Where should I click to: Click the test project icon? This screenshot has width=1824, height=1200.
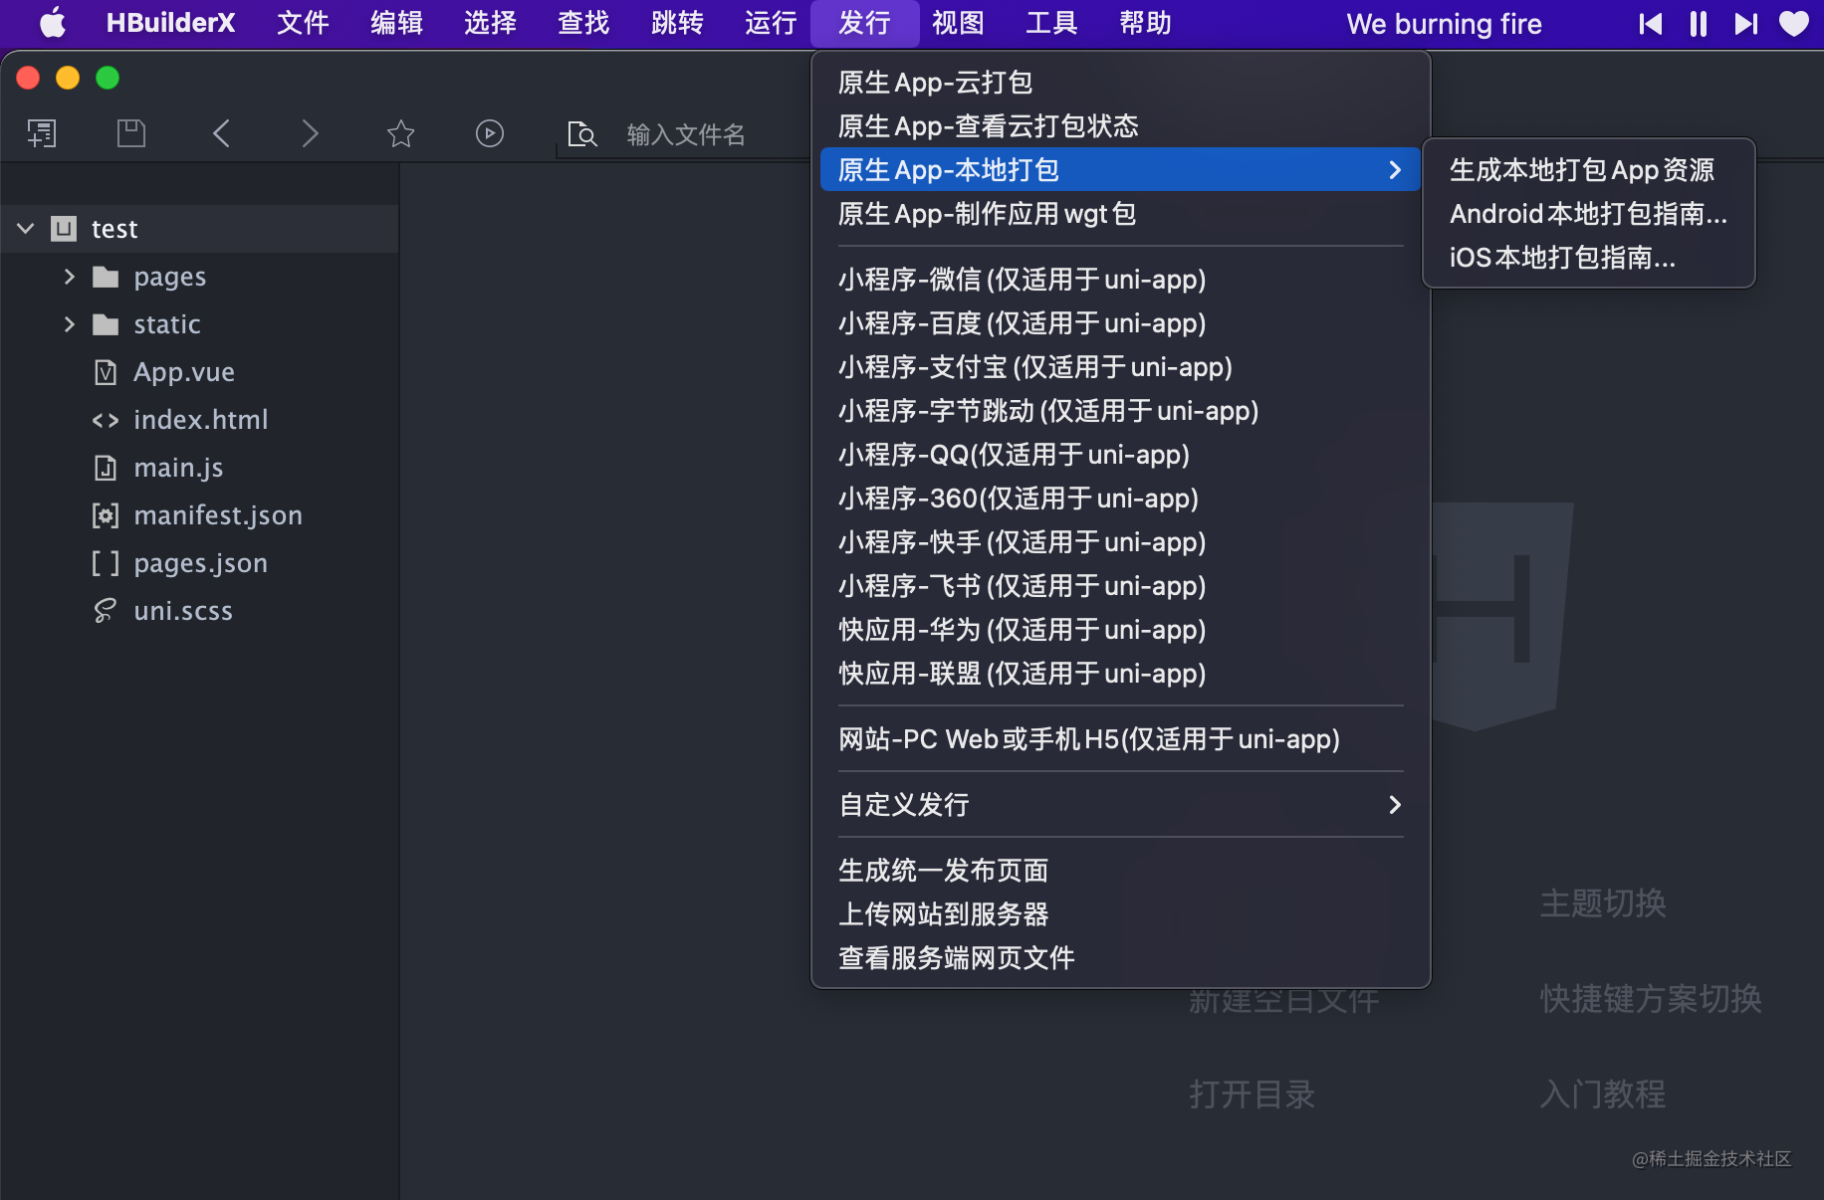(x=64, y=229)
